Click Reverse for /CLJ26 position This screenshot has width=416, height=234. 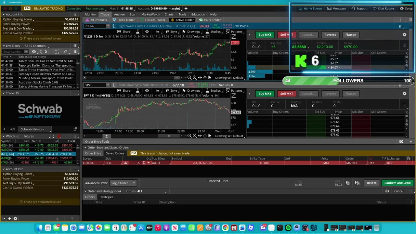point(330,35)
